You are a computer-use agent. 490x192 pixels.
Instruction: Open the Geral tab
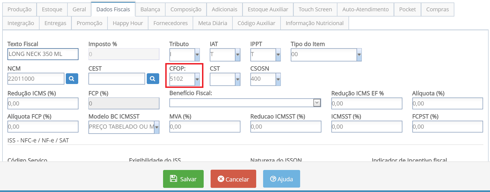click(x=79, y=9)
